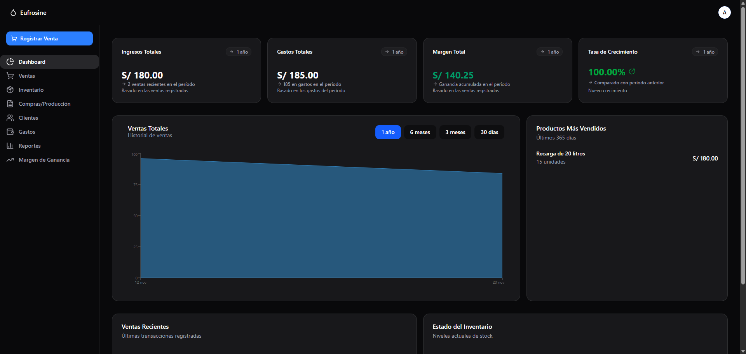Click the page vertical scrollbar thumb
Viewport: 746px width, 354px height.
[743, 146]
